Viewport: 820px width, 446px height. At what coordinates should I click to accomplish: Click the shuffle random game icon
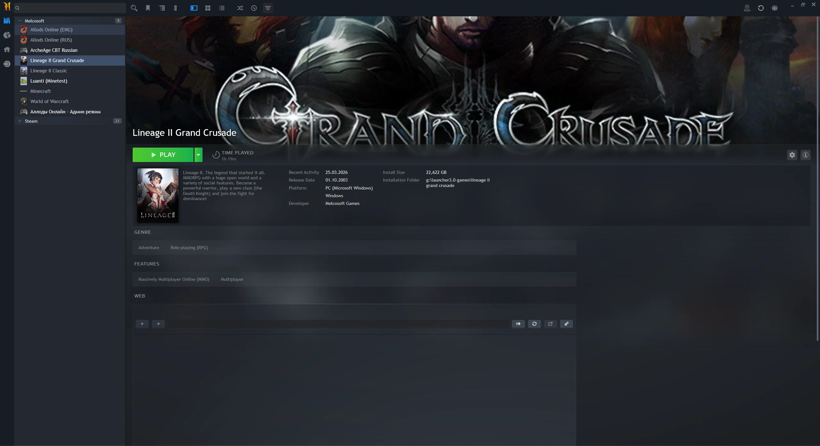pyautogui.click(x=240, y=8)
